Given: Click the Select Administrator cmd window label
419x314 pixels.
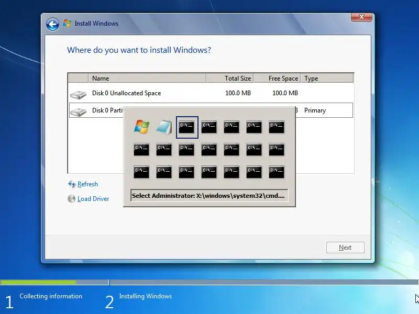Looking at the screenshot, I should [209, 195].
